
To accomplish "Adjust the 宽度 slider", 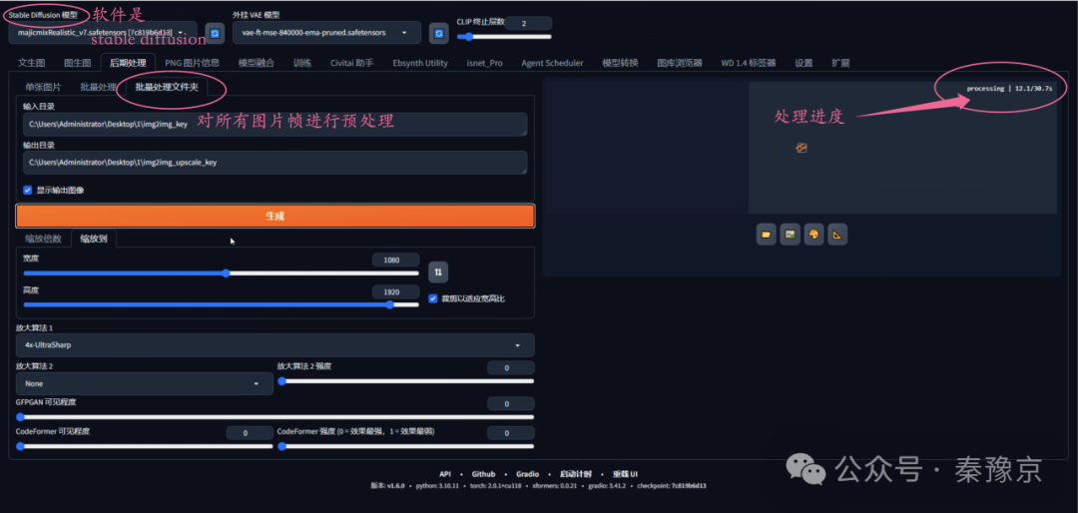I will [x=221, y=273].
